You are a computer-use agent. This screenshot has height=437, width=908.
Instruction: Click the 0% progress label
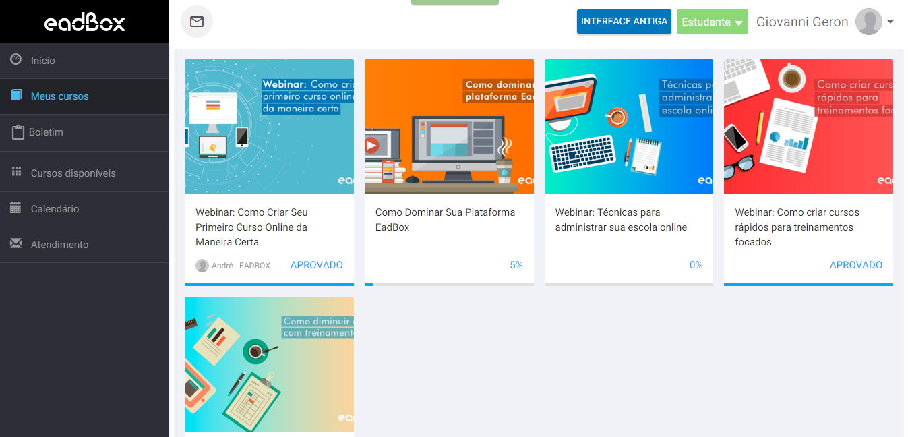point(696,265)
